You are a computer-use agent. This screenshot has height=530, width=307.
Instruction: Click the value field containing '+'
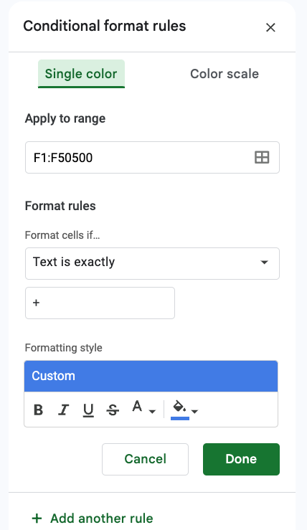(100, 303)
